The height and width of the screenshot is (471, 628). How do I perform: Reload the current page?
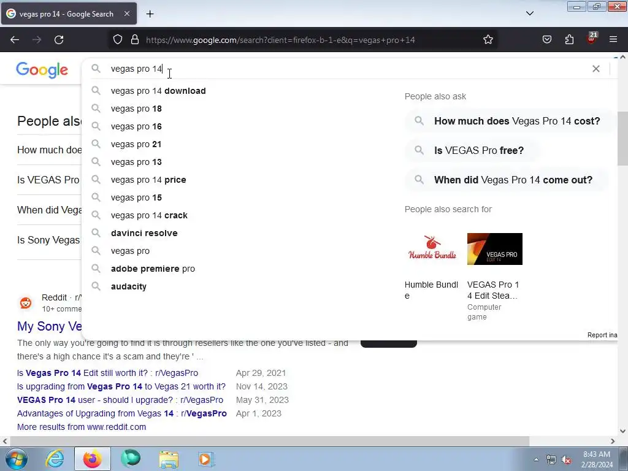click(59, 40)
